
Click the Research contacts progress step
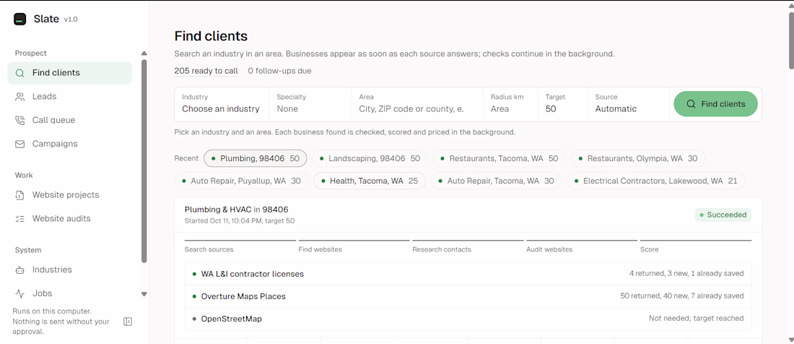pyautogui.click(x=468, y=246)
